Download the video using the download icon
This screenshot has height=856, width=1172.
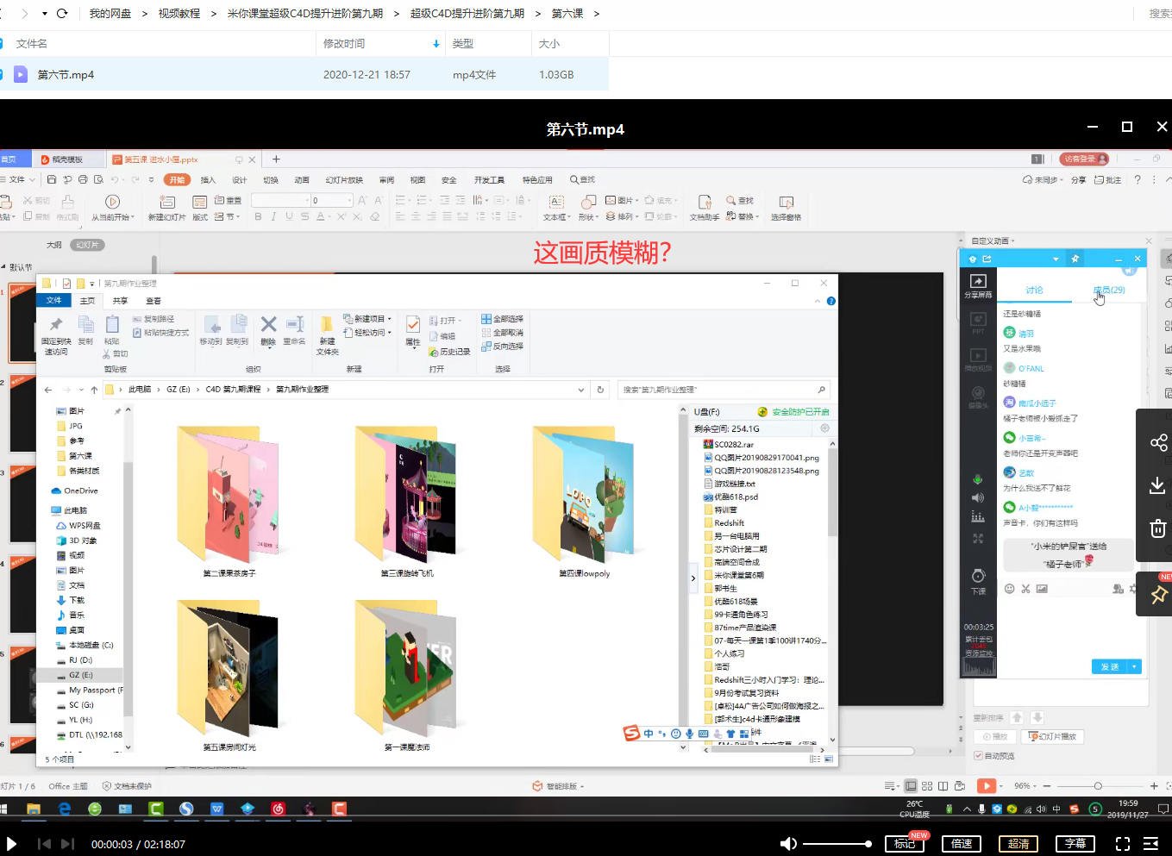1157,485
